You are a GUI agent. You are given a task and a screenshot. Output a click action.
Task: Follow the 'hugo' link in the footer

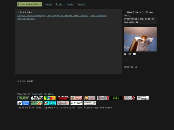pyautogui.click(x=34, y=94)
